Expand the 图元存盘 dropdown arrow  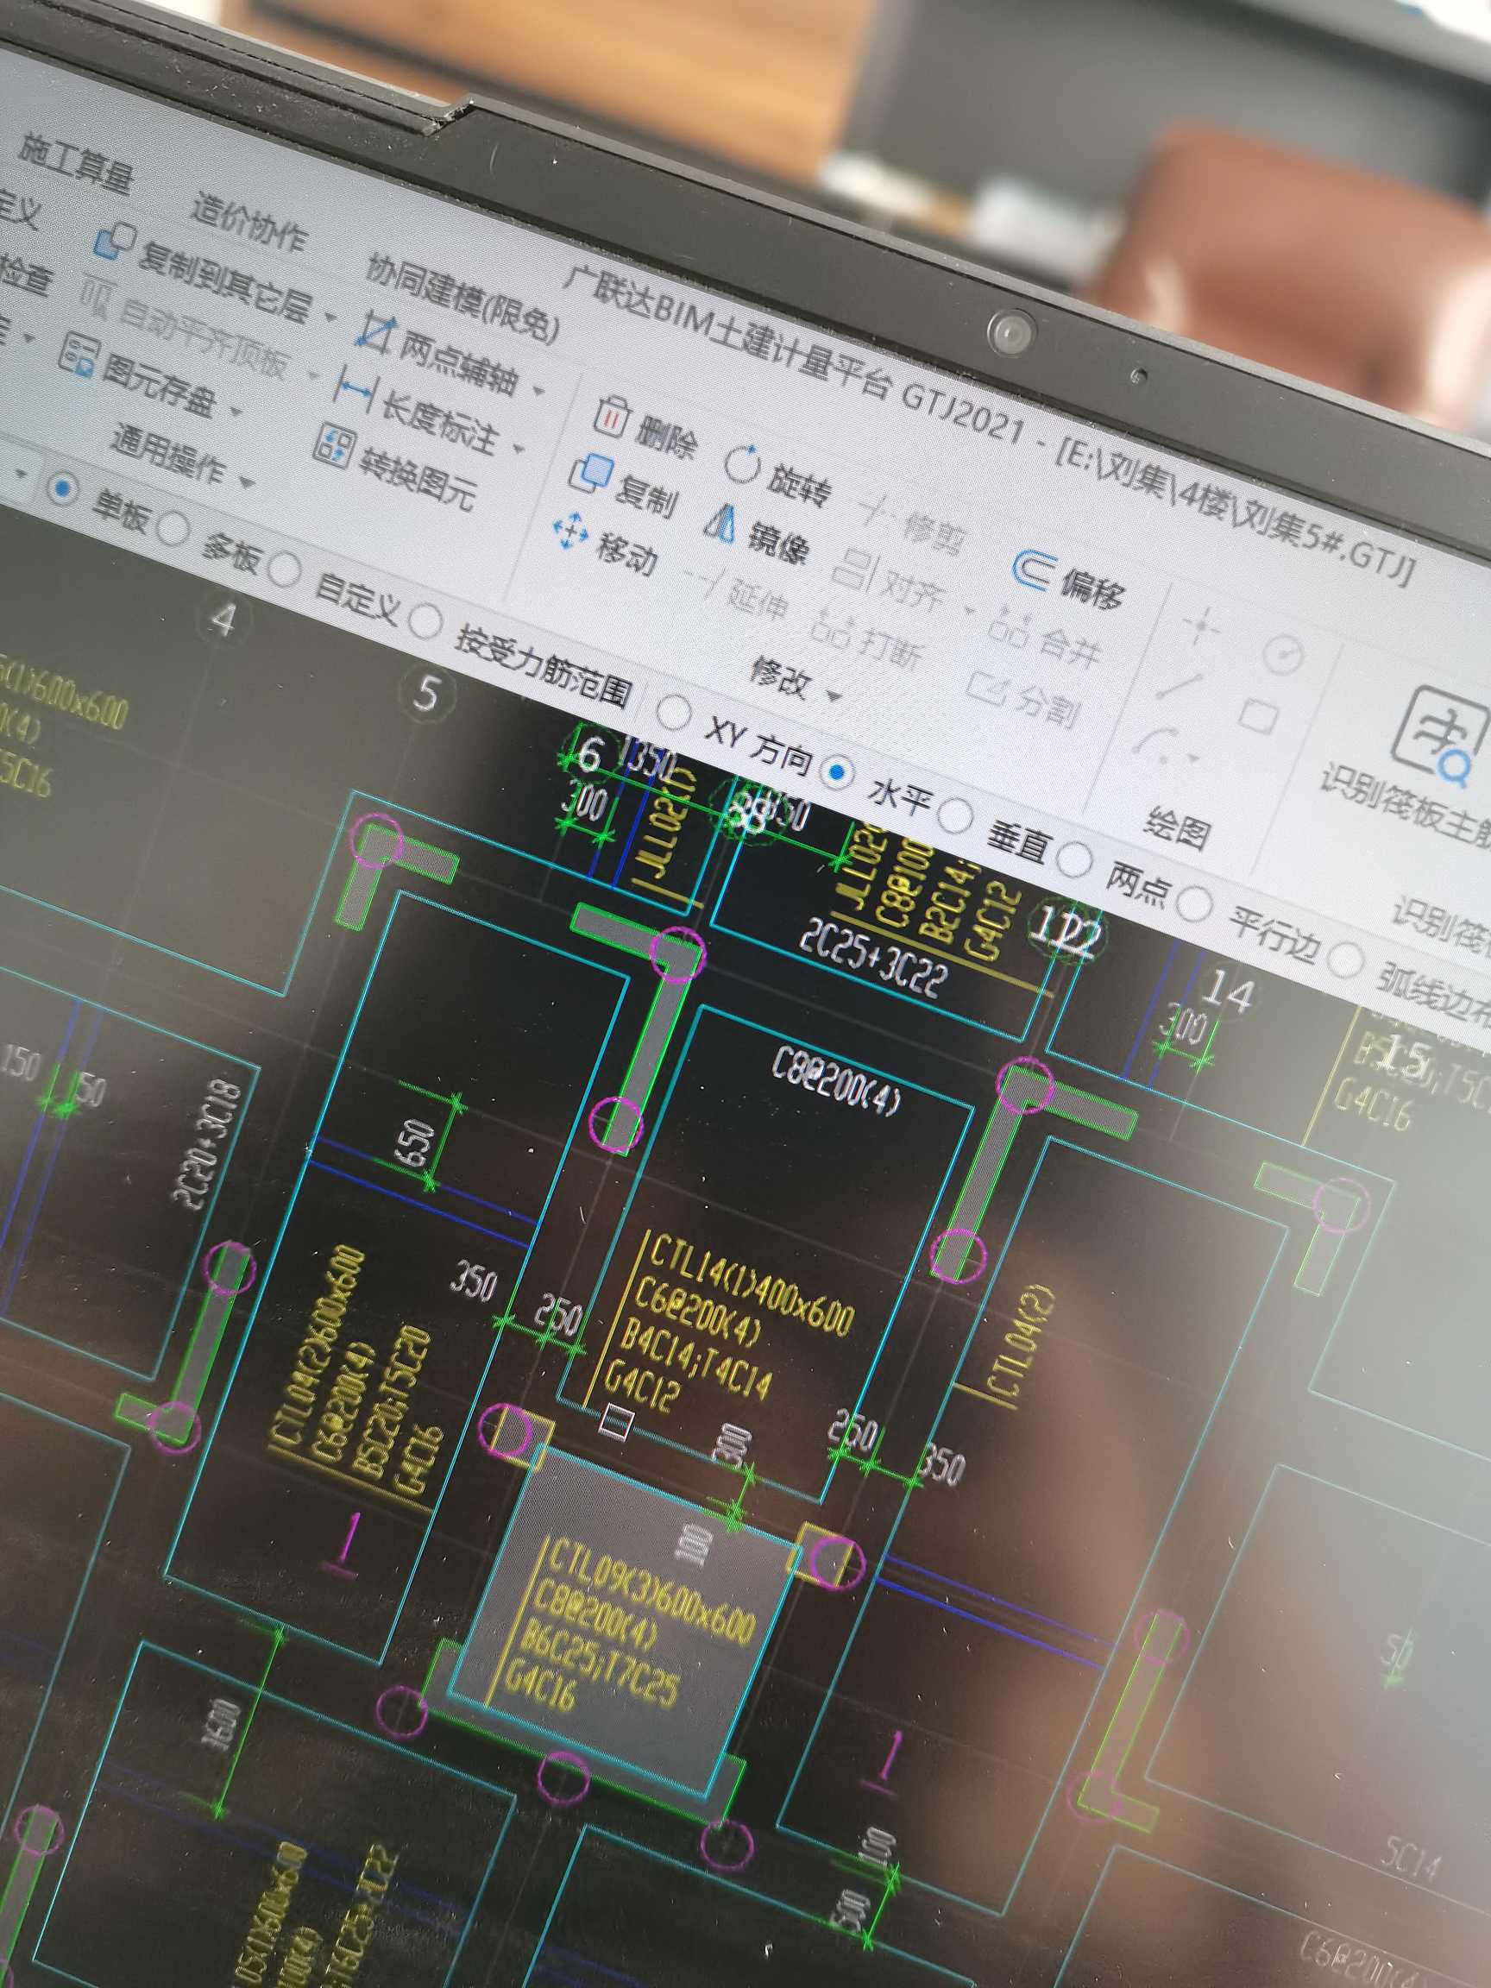tap(236, 412)
